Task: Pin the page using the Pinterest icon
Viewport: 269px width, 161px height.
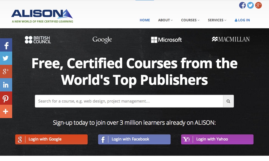Action: (6, 98)
